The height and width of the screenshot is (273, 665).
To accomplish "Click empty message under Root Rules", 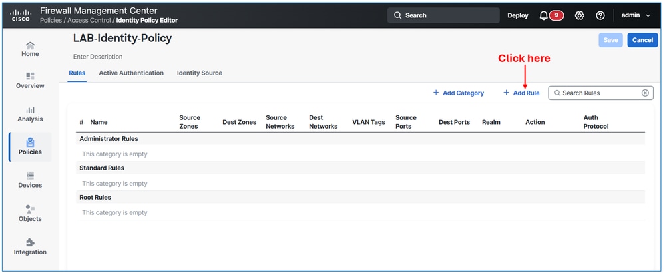I will [x=114, y=212].
